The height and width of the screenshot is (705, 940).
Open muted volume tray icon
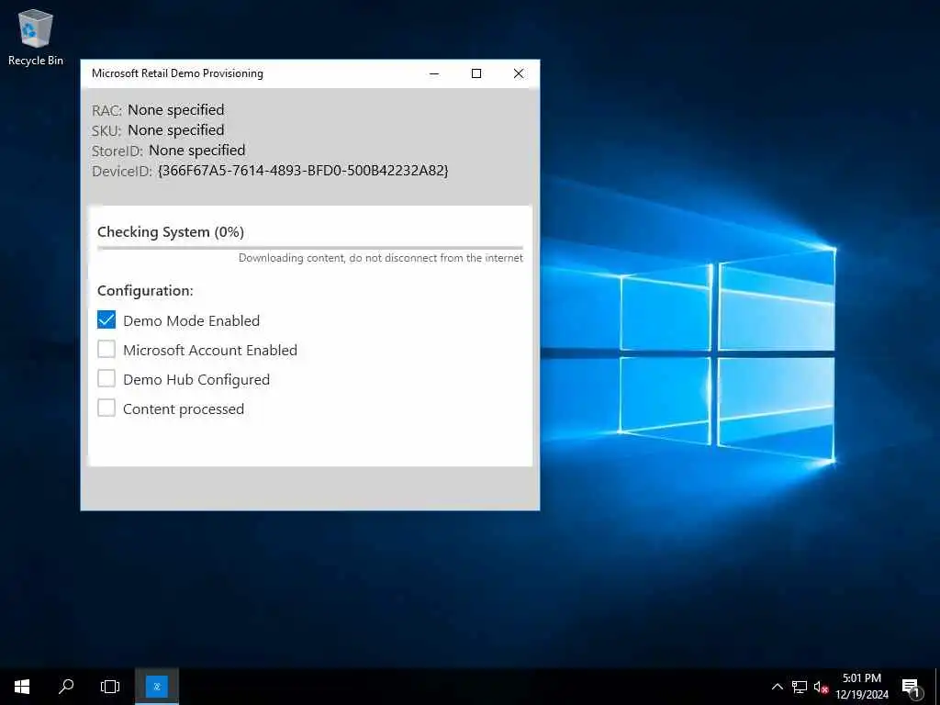tap(821, 687)
